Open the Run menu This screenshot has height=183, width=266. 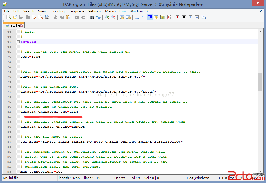point(123,11)
